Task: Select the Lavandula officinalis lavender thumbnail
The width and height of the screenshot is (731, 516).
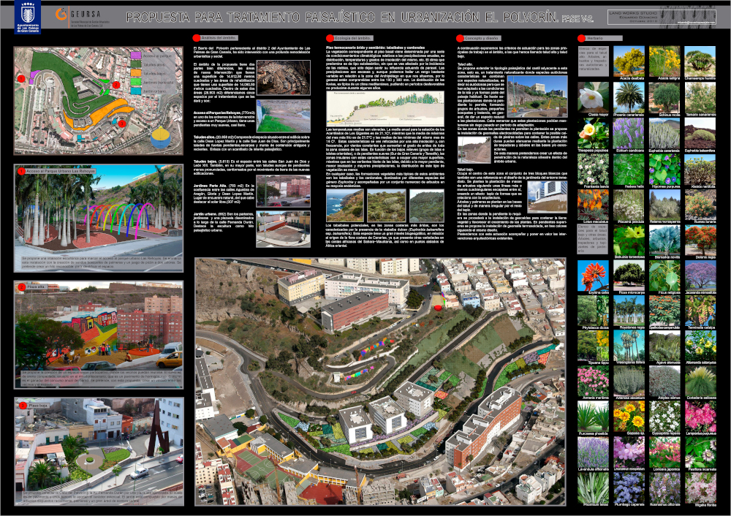Action: point(593,452)
